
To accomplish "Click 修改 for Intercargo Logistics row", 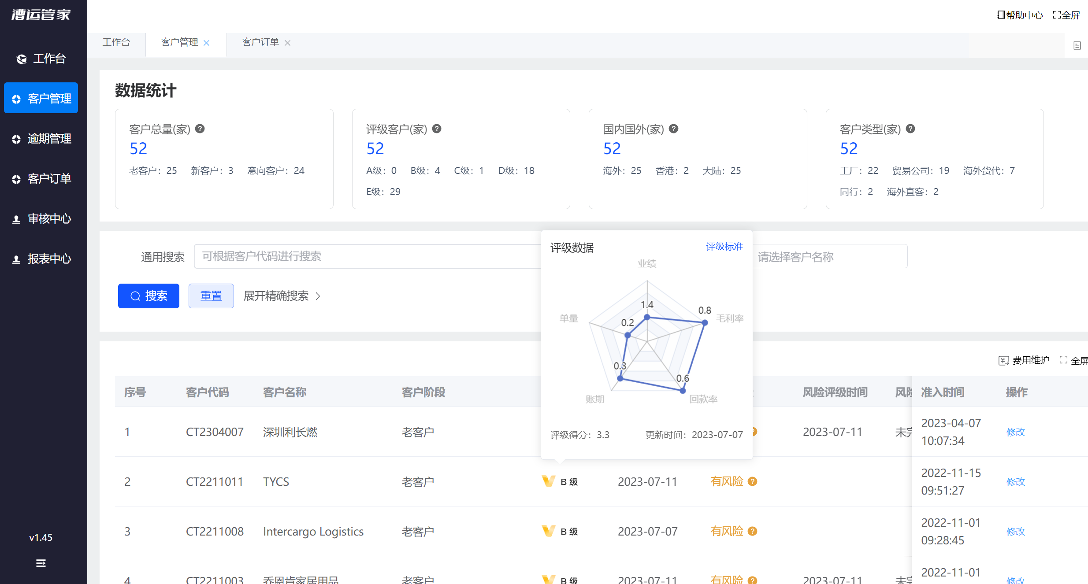I will click(1015, 532).
